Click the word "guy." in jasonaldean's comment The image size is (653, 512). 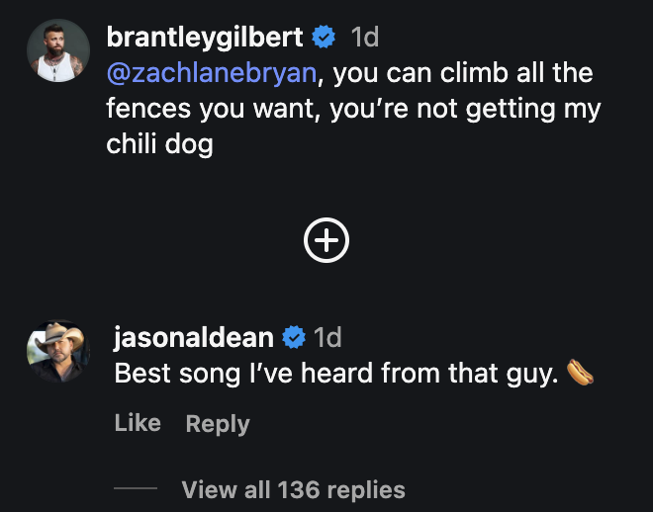tap(534, 374)
